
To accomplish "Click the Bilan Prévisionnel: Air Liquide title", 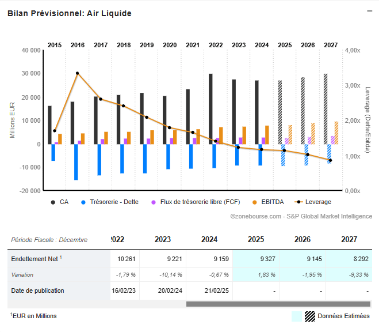I will (x=70, y=13).
